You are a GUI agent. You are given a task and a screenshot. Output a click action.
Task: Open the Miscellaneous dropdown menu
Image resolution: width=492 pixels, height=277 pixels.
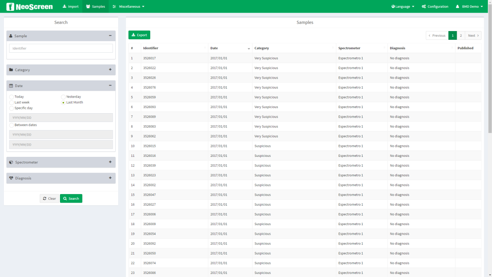click(129, 6)
